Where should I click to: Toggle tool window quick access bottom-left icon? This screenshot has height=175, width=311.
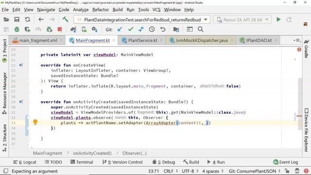[x=5, y=171]
